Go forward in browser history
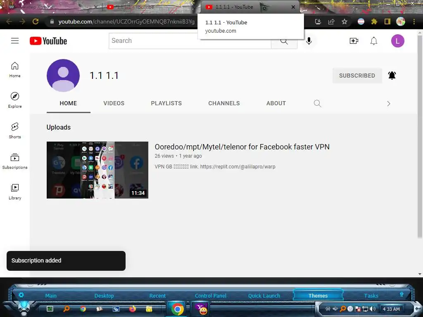423x317 pixels. 22,21
